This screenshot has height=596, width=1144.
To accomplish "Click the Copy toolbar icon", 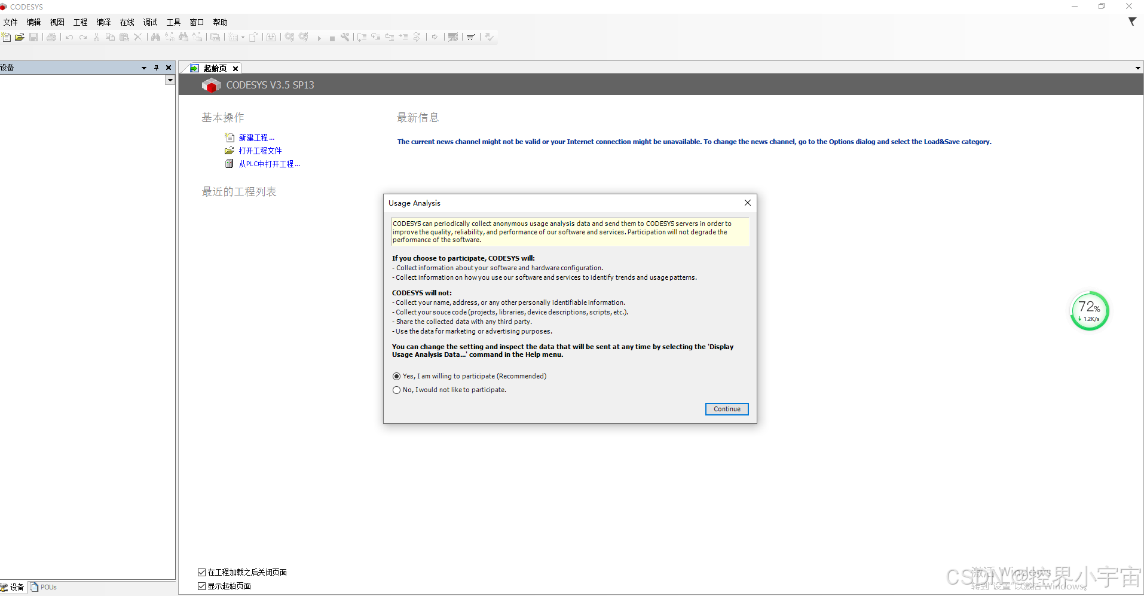I will point(110,37).
